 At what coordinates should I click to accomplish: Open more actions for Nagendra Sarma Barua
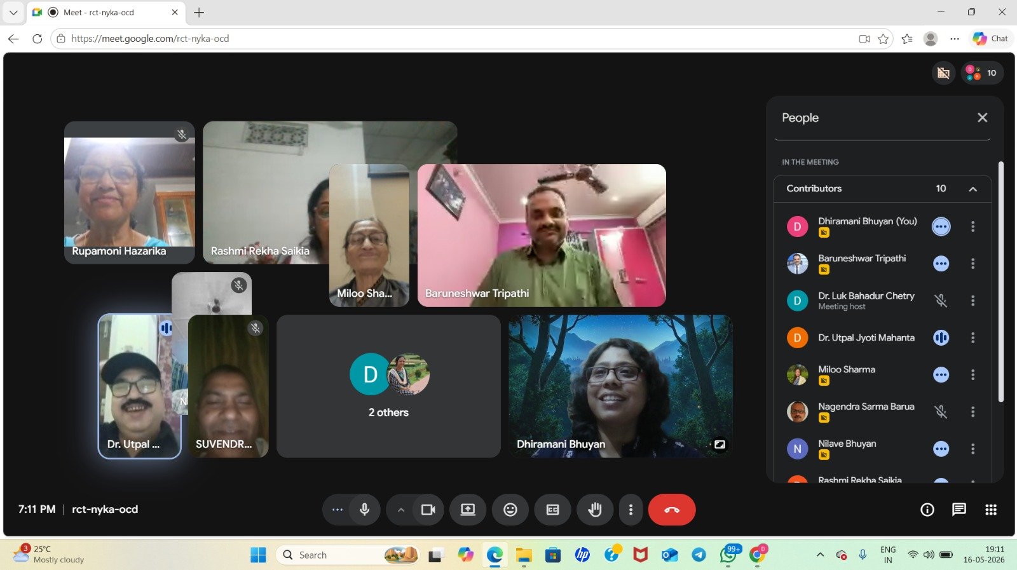click(x=973, y=412)
